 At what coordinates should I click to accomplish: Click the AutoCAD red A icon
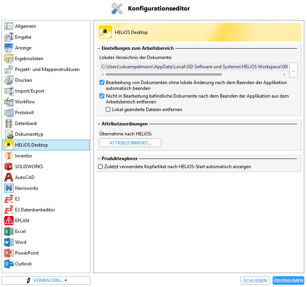click(x=9, y=177)
